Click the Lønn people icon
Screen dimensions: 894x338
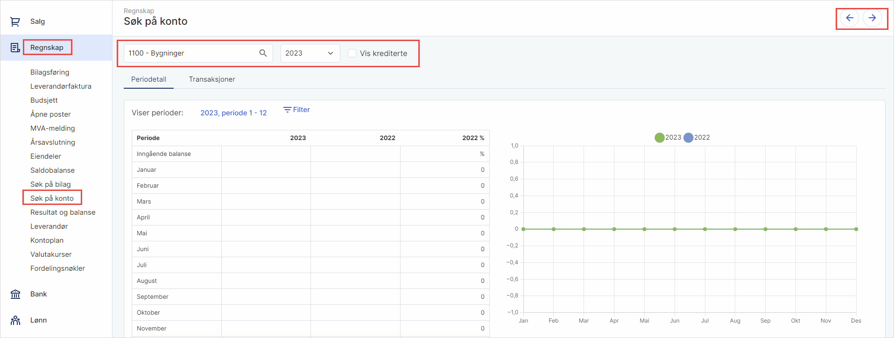15,320
